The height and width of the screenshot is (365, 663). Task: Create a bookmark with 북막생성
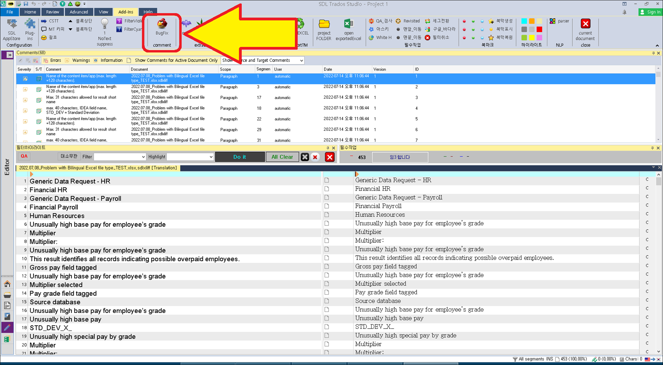point(500,21)
